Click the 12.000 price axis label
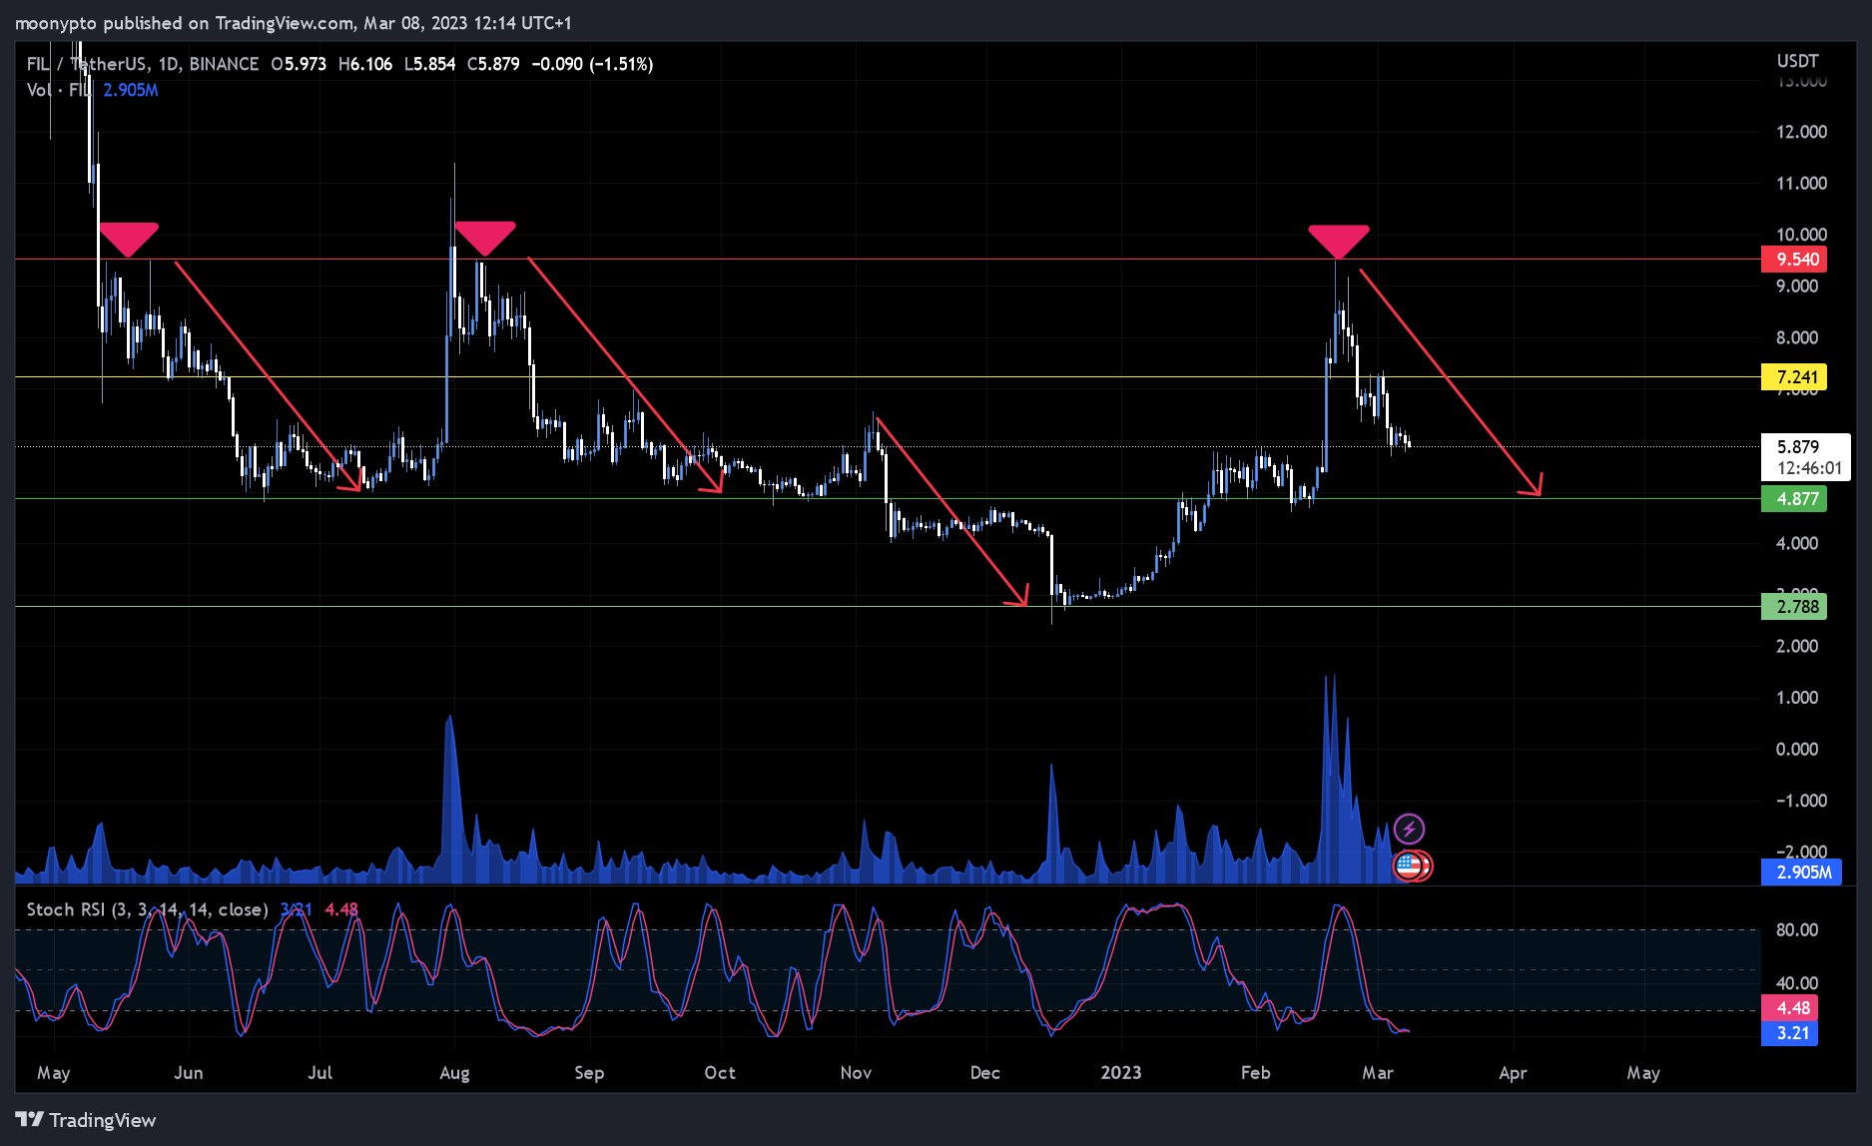 [x=1801, y=132]
